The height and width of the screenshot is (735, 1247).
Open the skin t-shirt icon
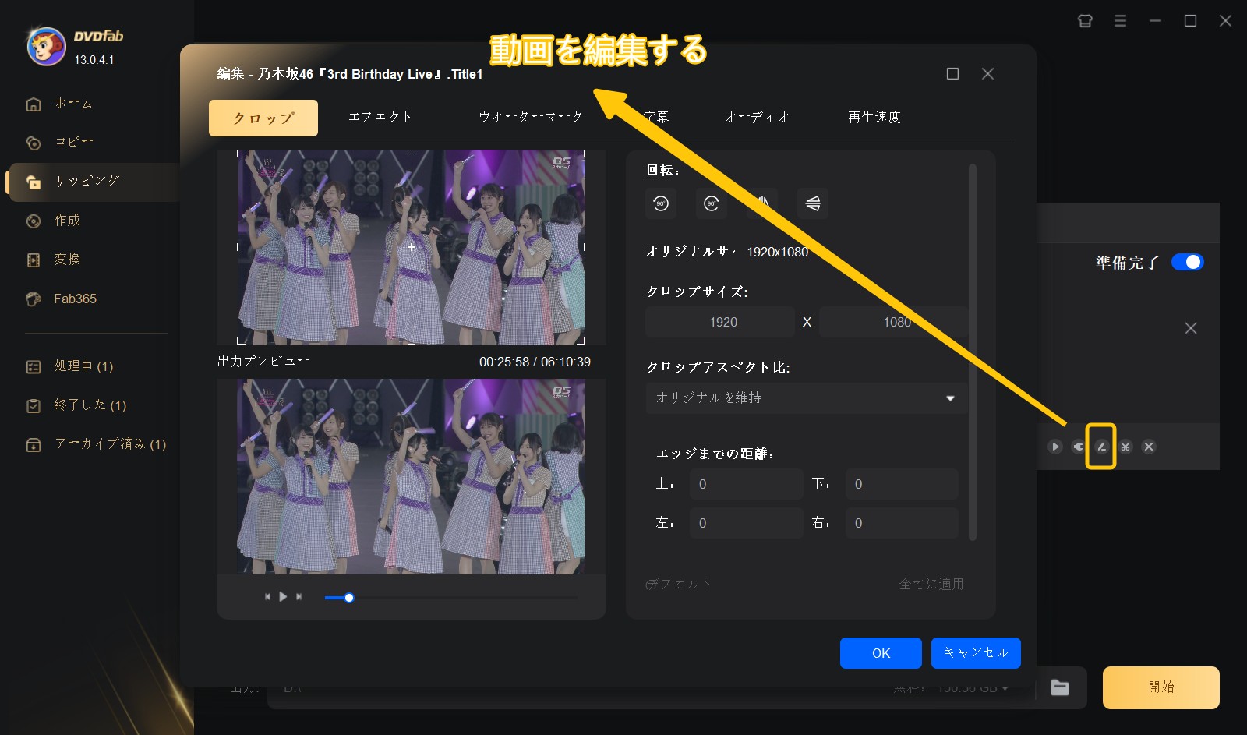pyautogui.click(x=1085, y=21)
